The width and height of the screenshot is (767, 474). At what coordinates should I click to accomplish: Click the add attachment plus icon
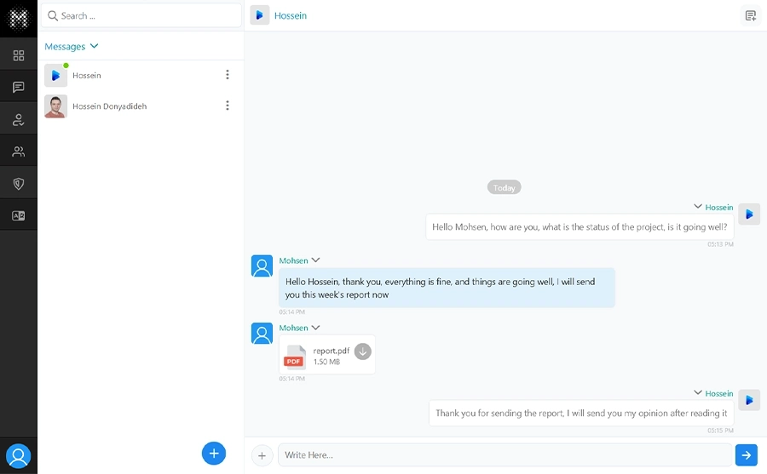click(x=262, y=455)
